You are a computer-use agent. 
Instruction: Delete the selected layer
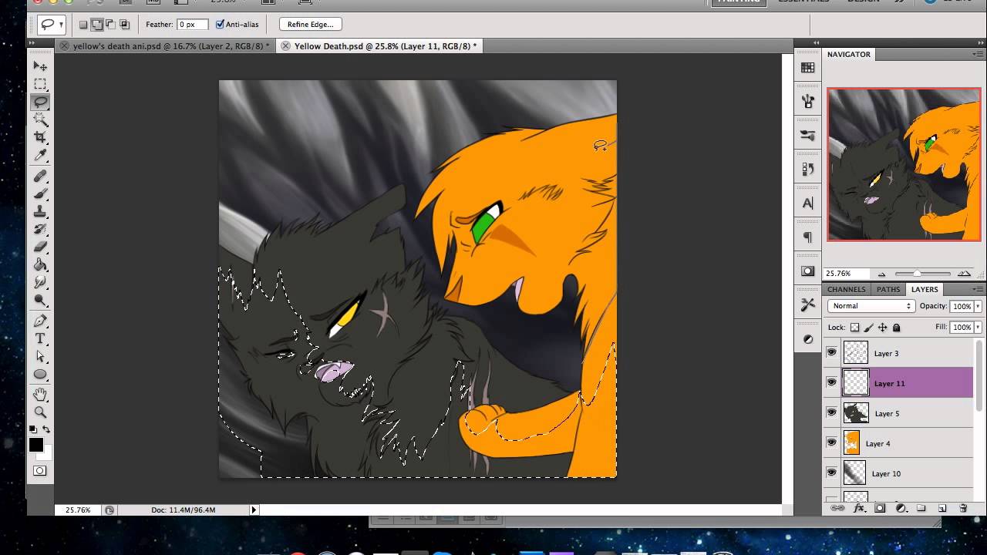[x=963, y=509]
